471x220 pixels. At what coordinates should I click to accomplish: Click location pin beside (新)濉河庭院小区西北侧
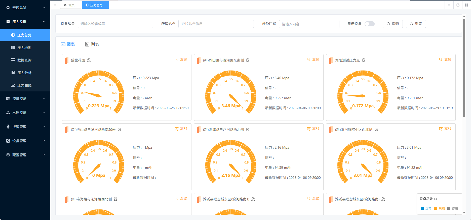(x=376, y=130)
